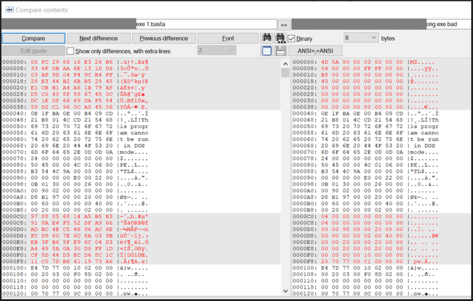
Task: Open the Font button dialog
Action: 228,38
